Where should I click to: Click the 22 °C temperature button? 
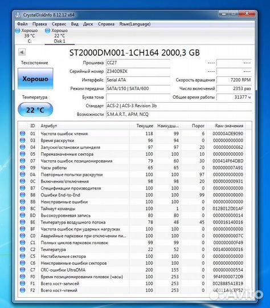(35, 110)
